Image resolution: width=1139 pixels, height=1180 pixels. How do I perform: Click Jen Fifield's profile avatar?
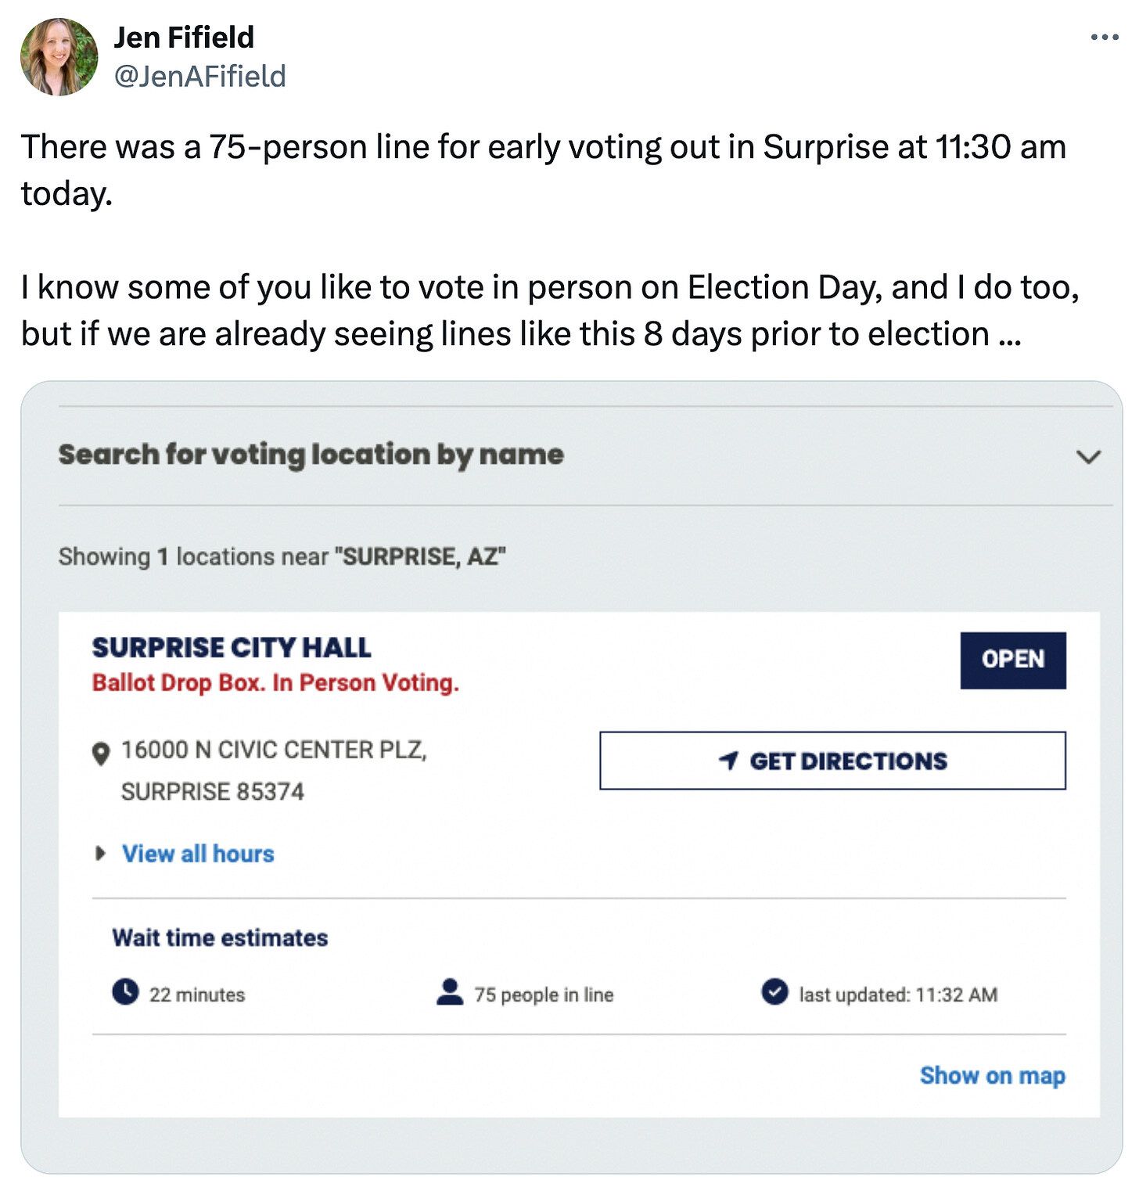pos(59,56)
